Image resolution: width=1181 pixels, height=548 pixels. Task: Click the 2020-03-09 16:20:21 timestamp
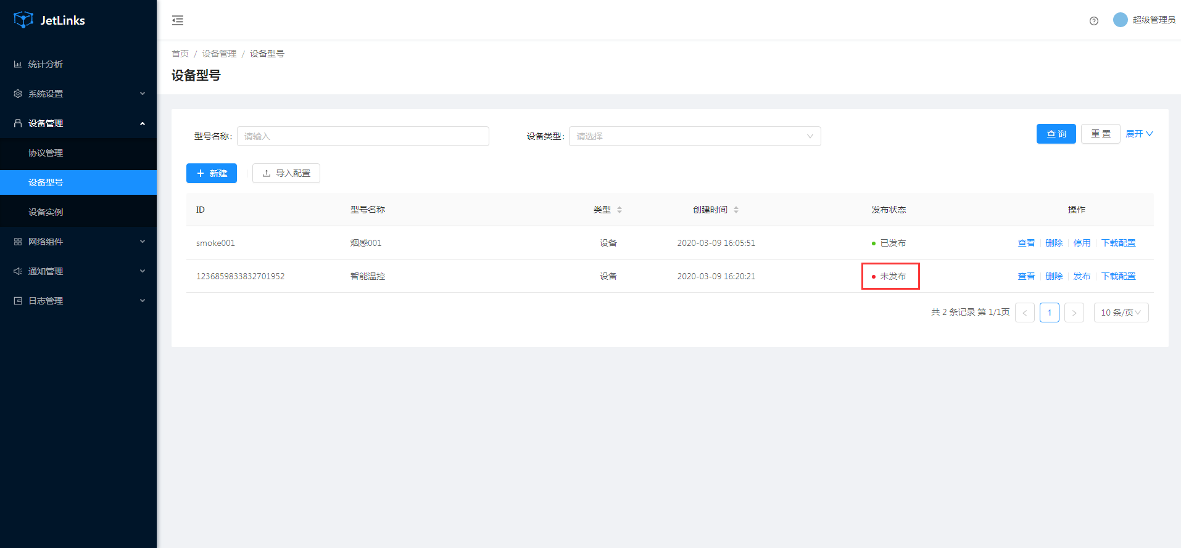[716, 276]
